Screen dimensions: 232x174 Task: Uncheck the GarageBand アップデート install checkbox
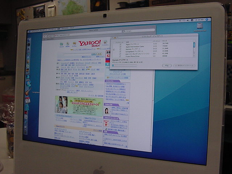click(120, 51)
